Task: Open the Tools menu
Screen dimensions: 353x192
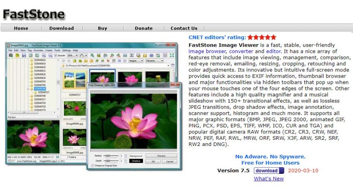Action: click(57, 50)
